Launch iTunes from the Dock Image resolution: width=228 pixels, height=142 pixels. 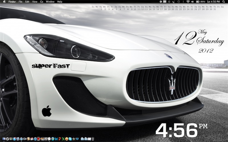click(35, 139)
